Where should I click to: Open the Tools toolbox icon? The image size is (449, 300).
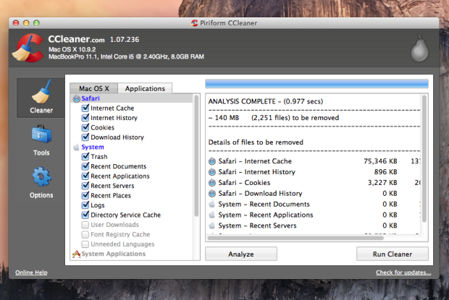(41, 137)
